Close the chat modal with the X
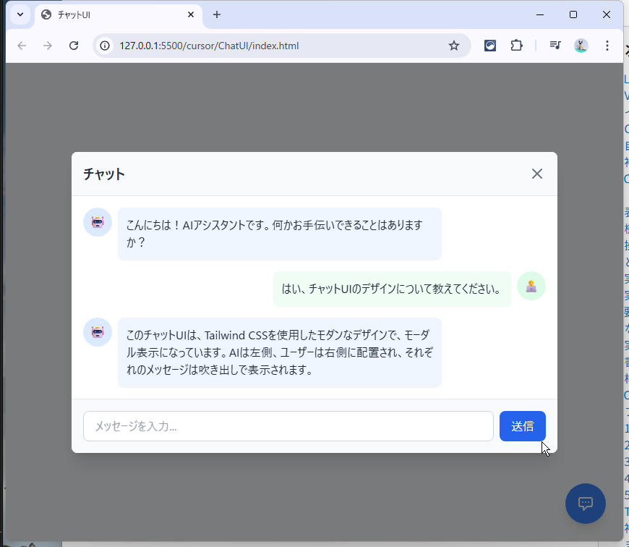This screenshot has width=629, height=547. pyautogui.click(x=536, y=174)
